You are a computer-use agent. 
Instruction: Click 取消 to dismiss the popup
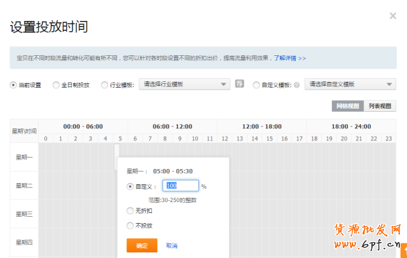point(172,245)
